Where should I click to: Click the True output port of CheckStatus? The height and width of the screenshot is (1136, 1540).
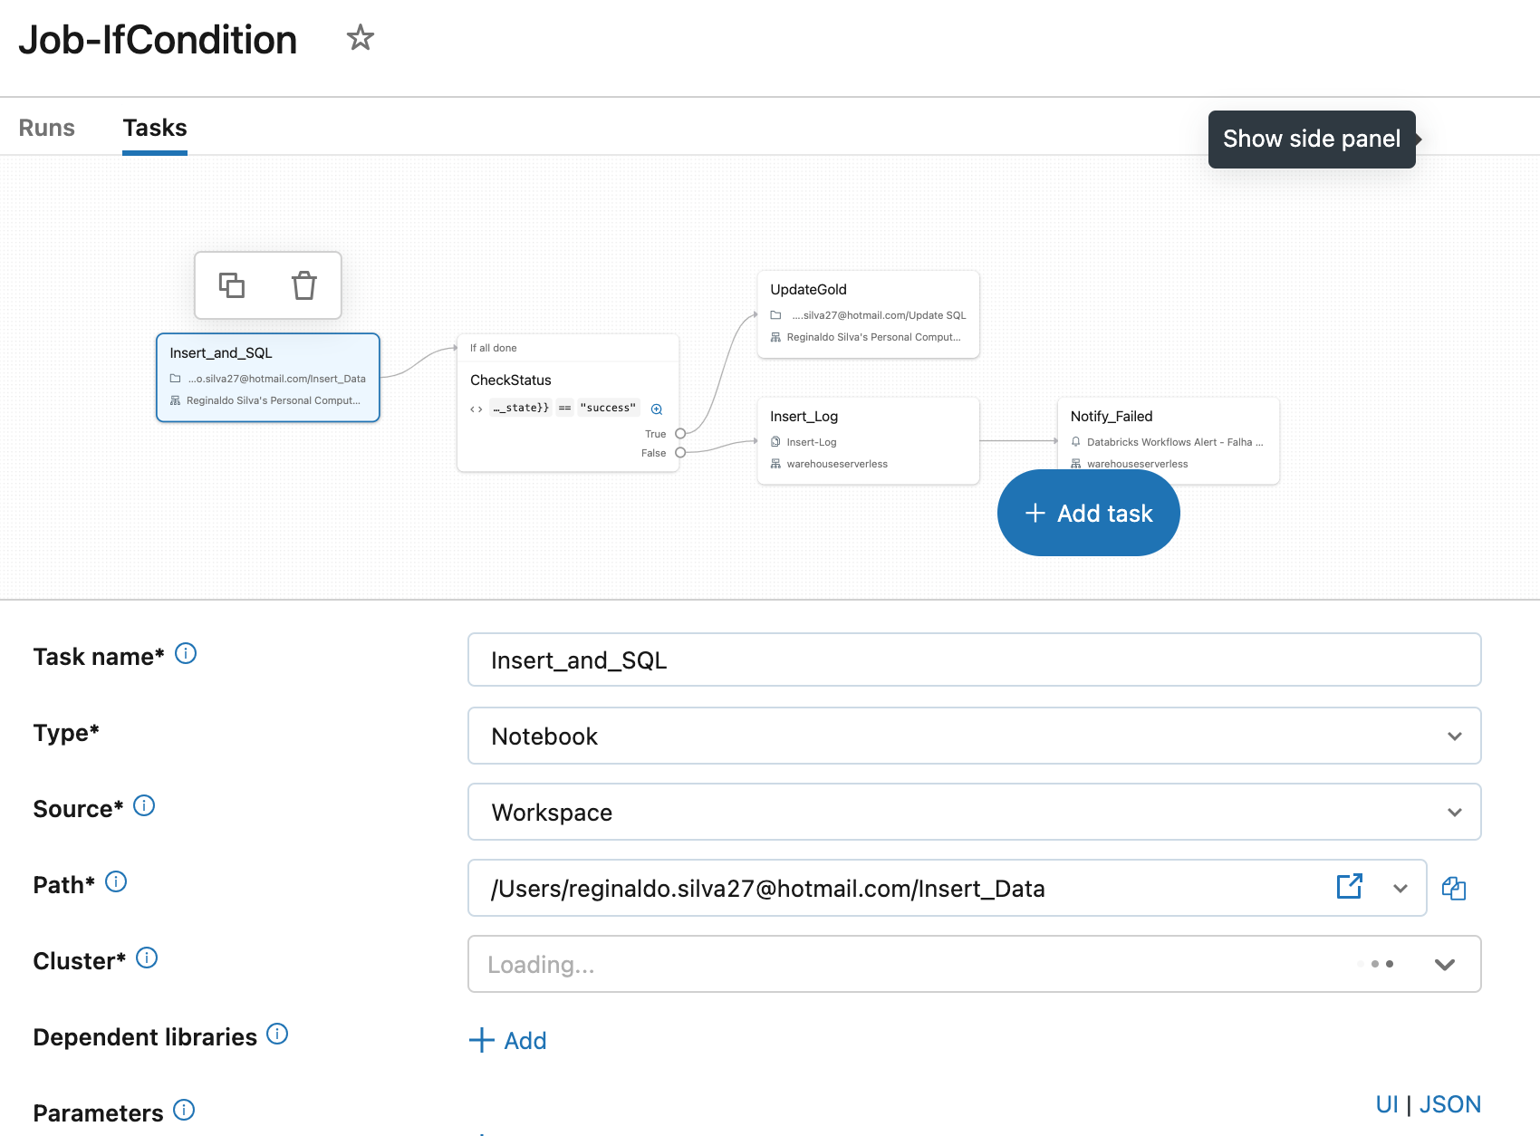click(x=680, y=433)
